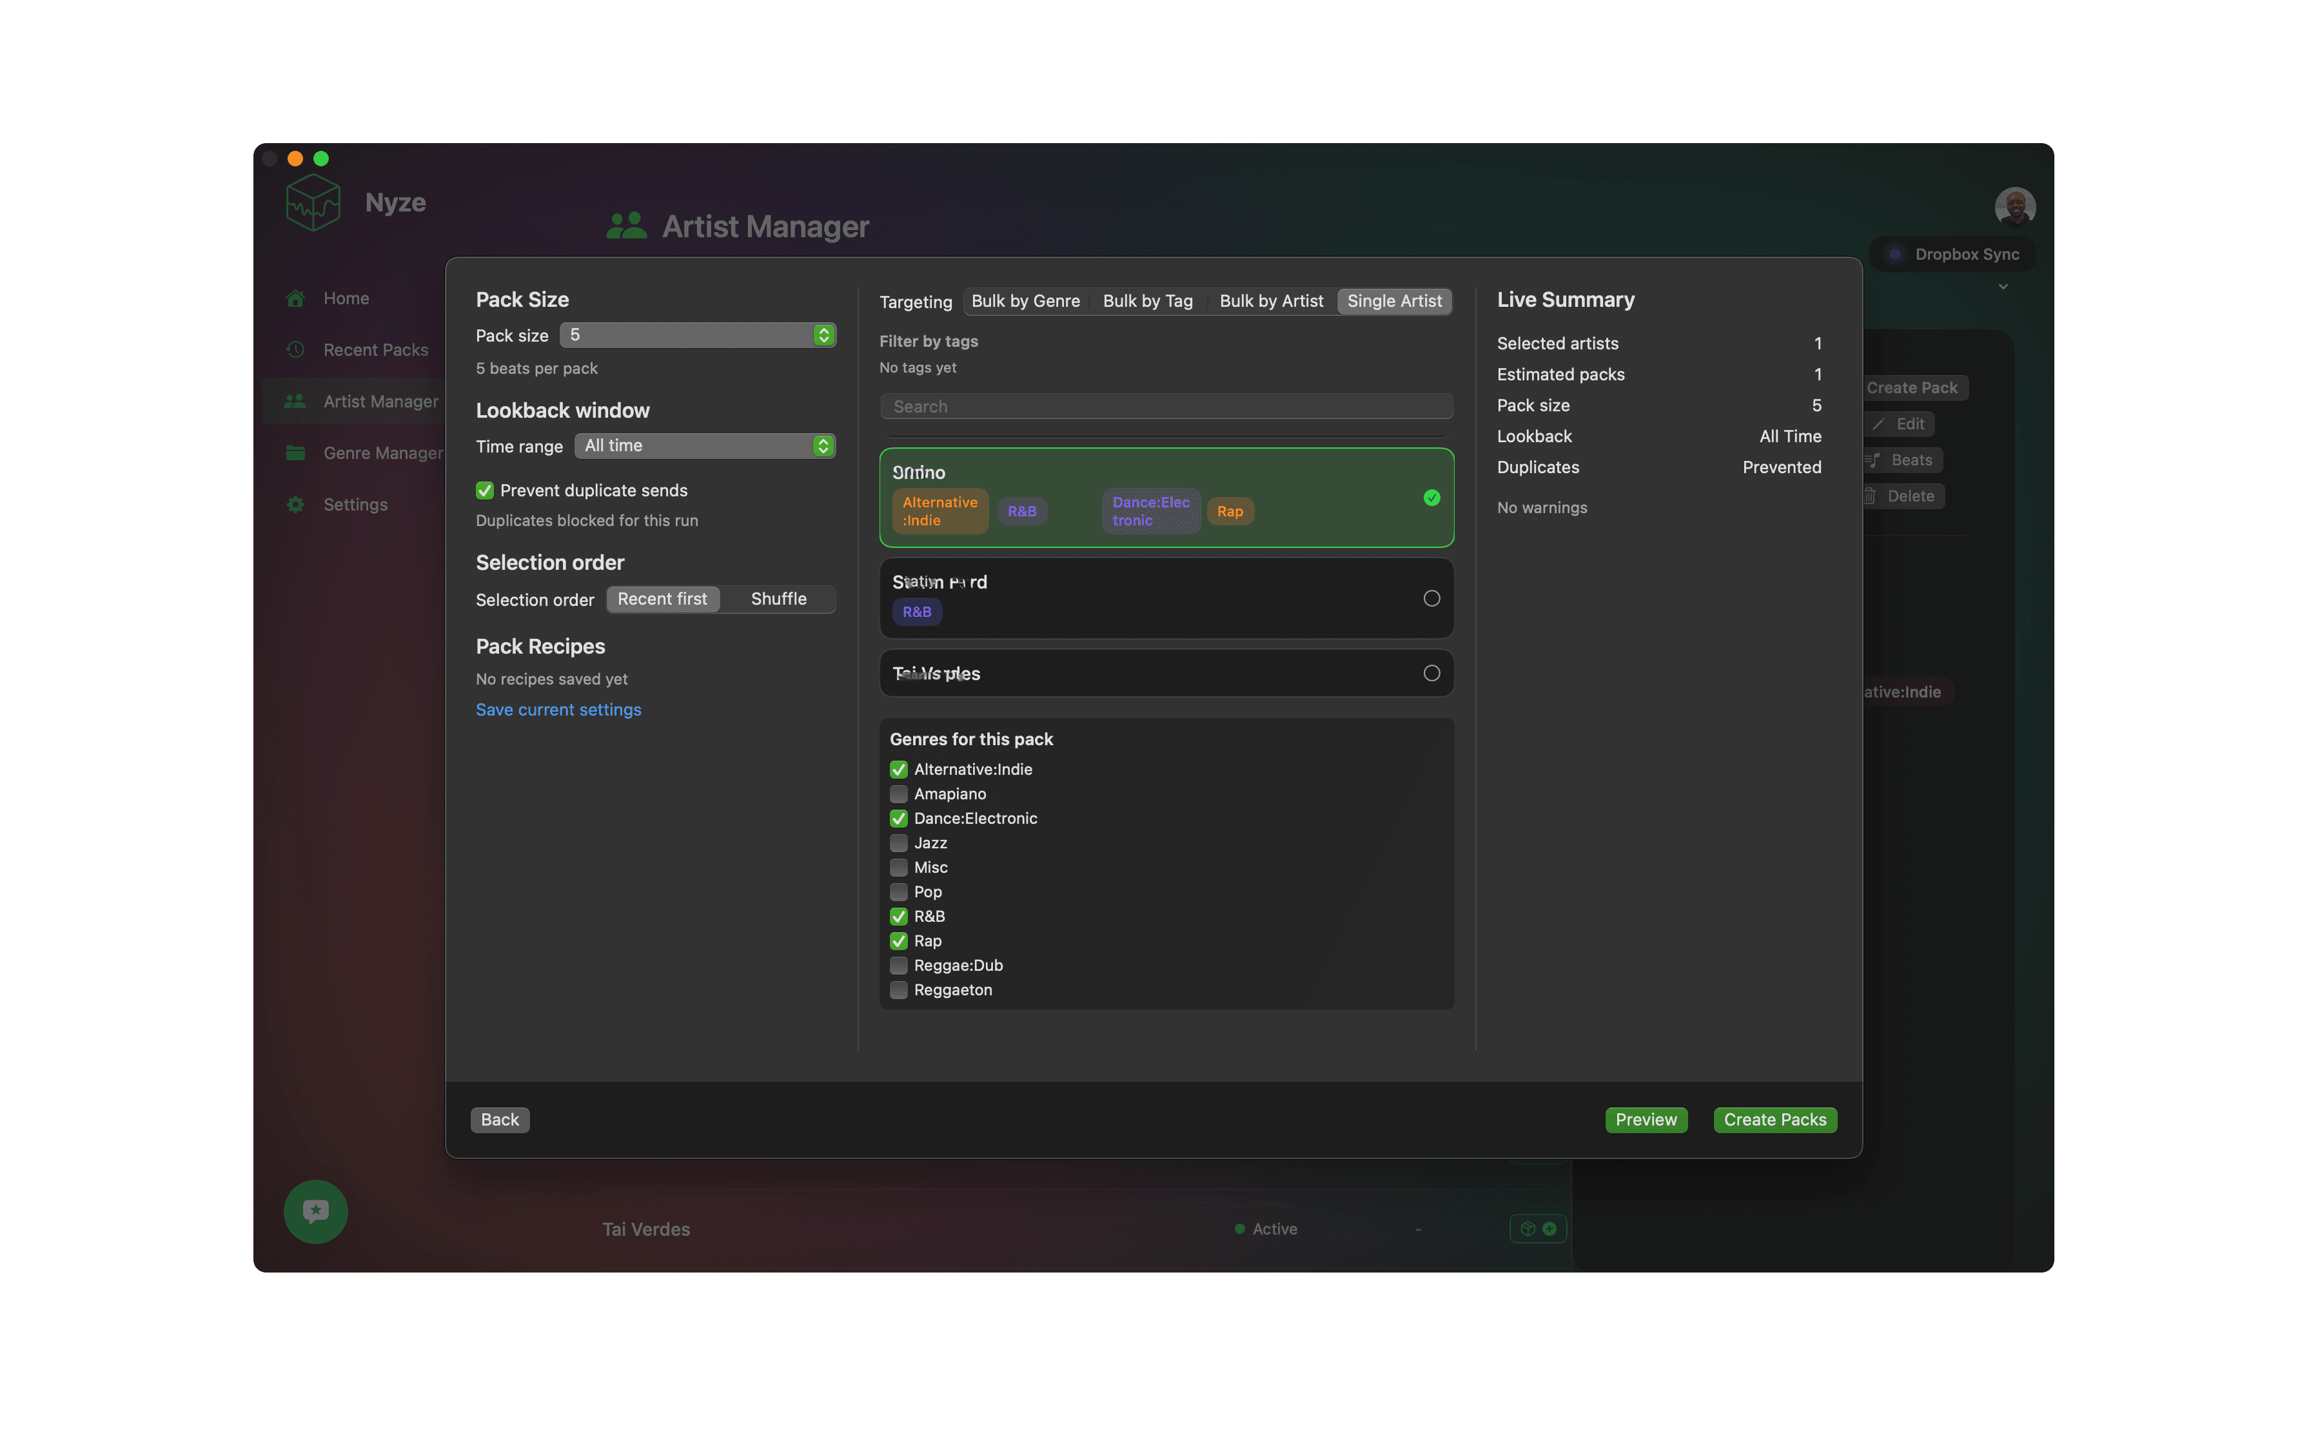Click the Genre Manager folder icon
2311x1444 pixels.
[x=295, y=454]
